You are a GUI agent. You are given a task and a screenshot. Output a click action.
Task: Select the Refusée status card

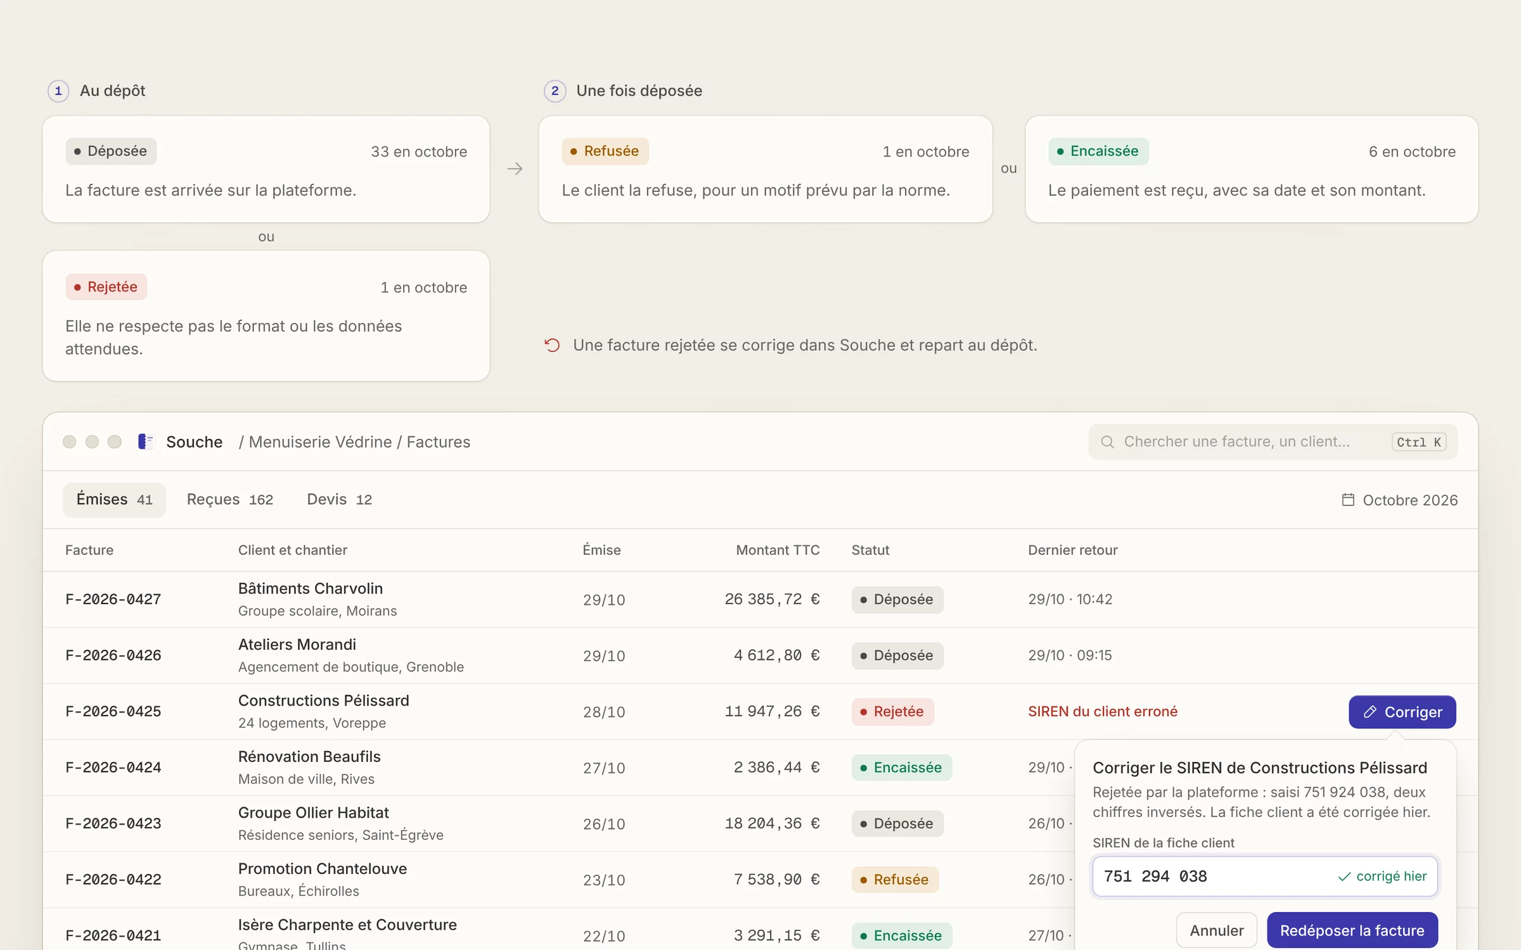click(x=765, y=169)
